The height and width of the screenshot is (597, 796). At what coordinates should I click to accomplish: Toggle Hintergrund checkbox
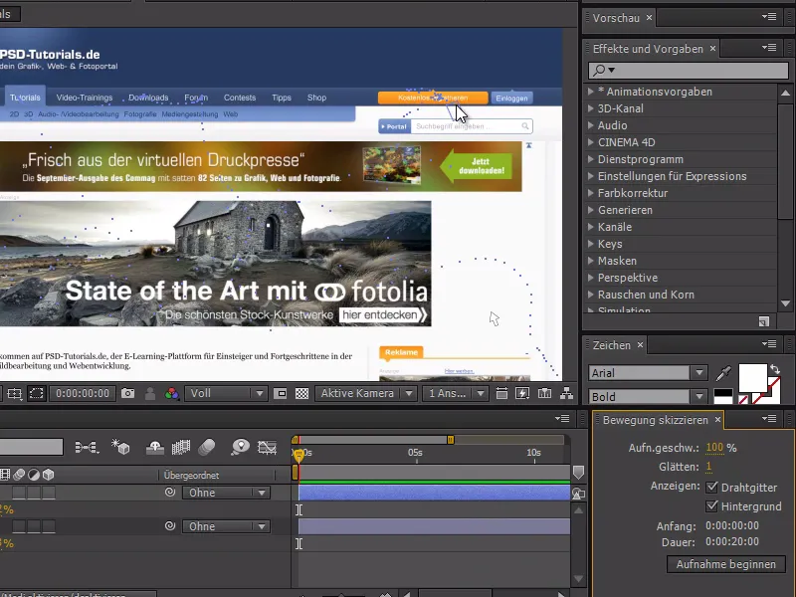[x=711, y=506]
